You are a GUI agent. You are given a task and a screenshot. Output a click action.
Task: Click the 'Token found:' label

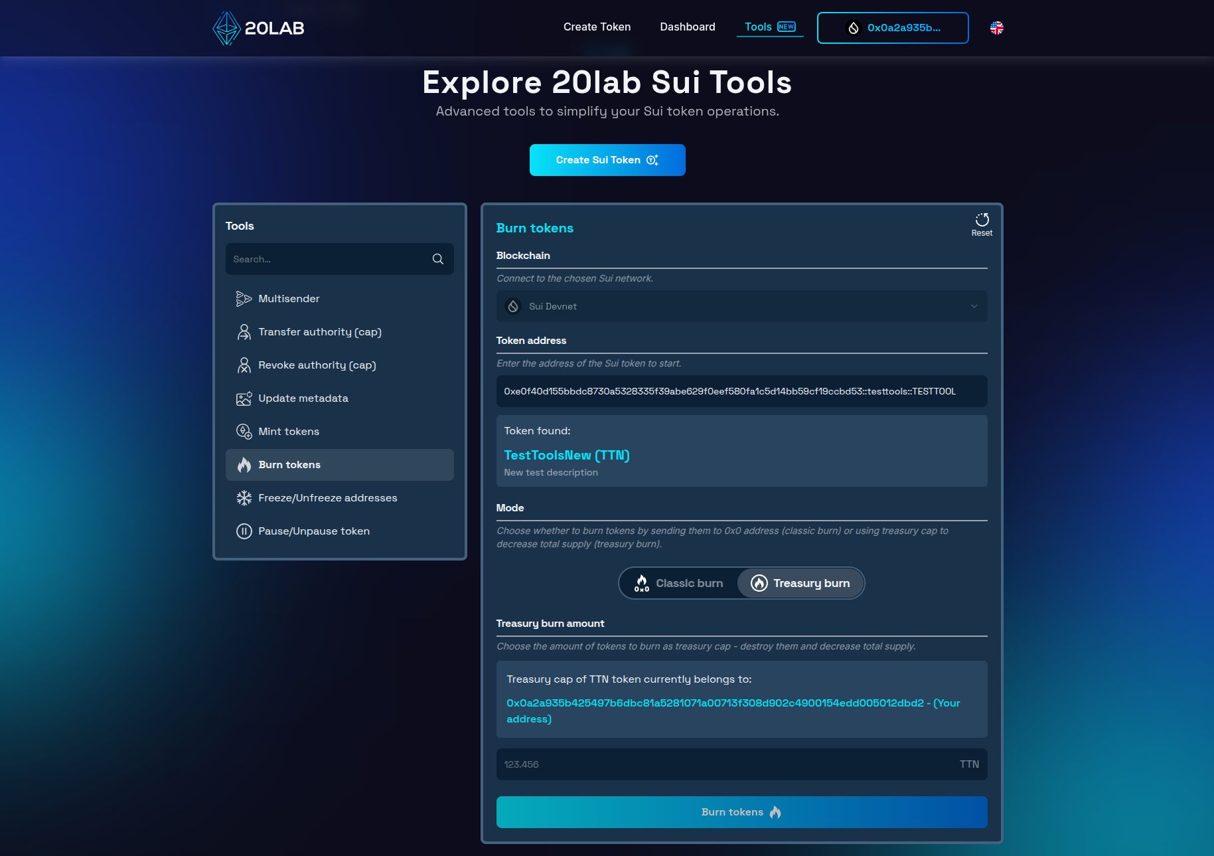pyautogui.click(x=537, y=431)
